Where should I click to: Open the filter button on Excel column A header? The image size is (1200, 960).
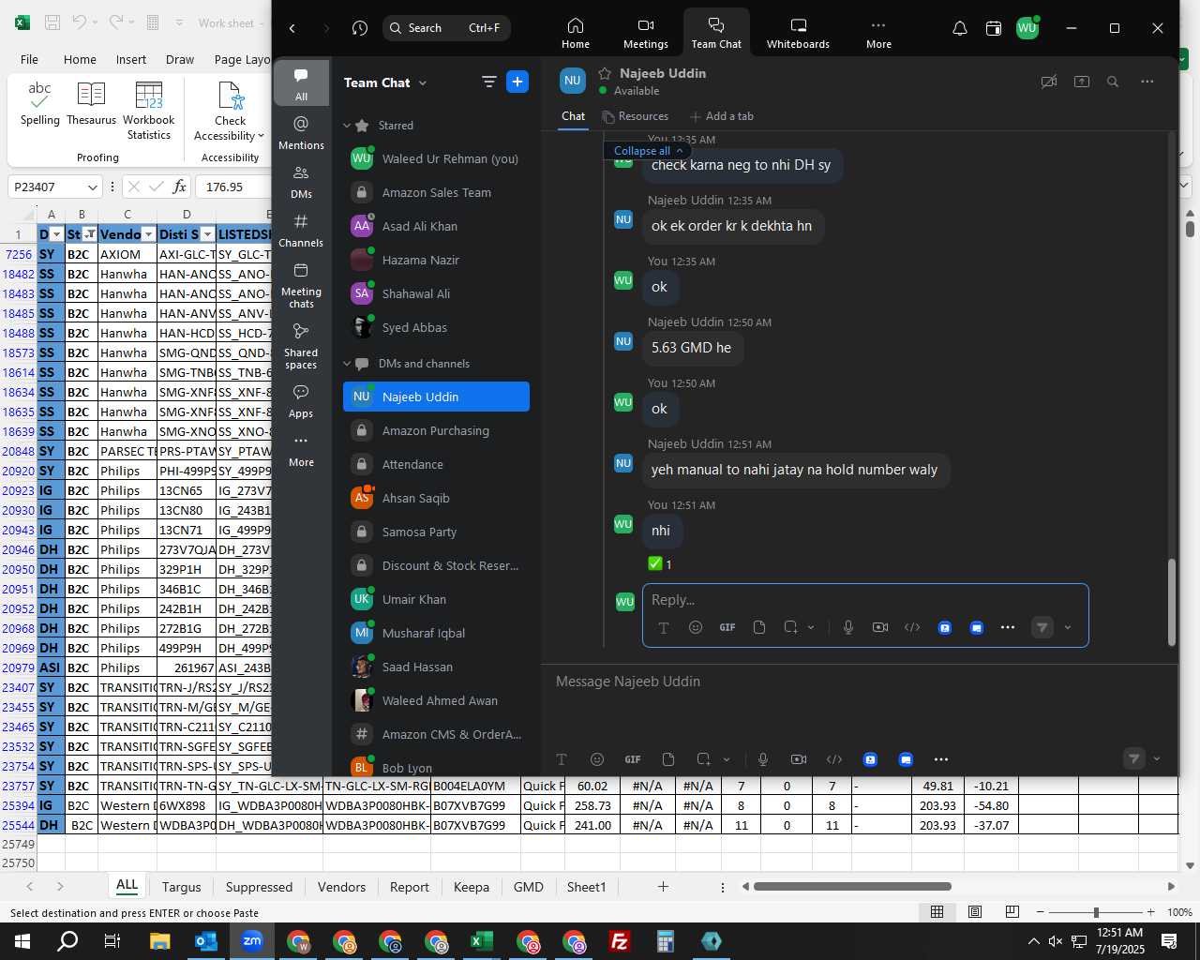(x=56, y=234)
